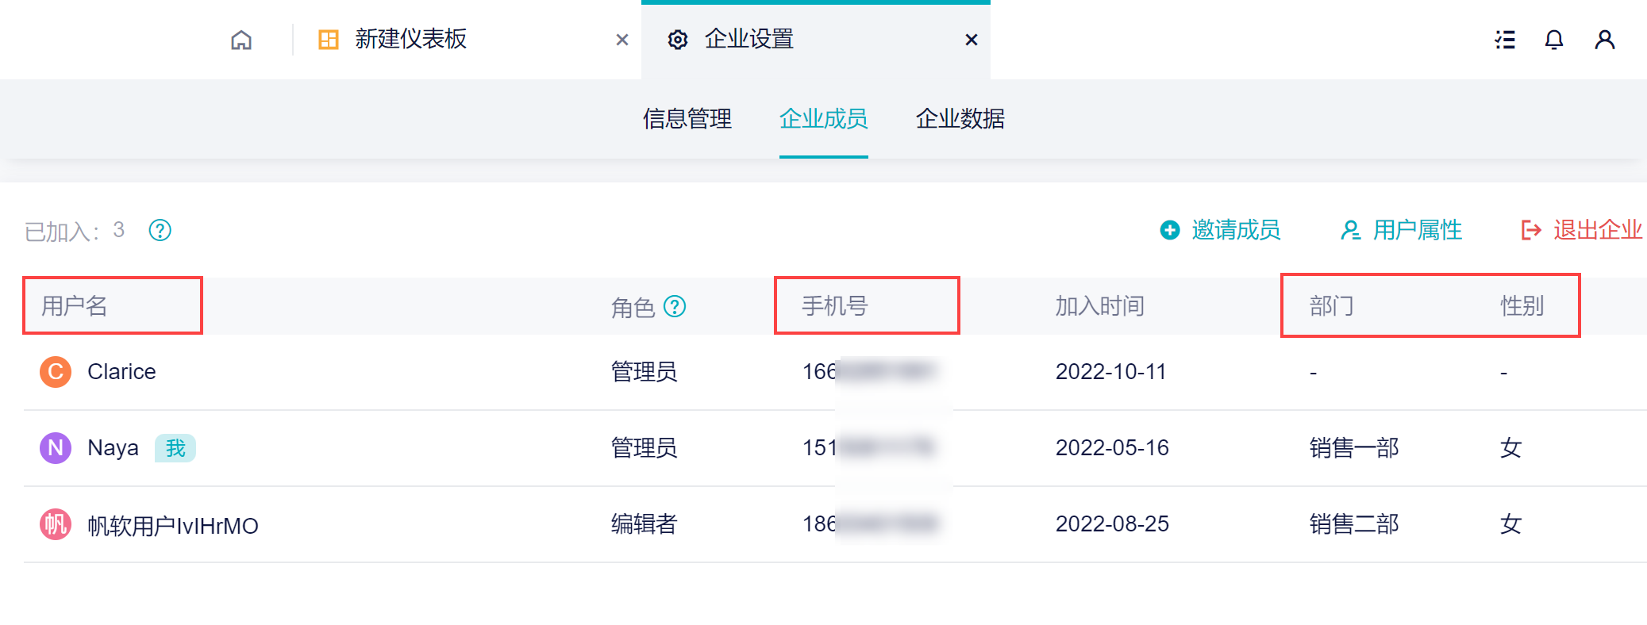Click Clarice's orange avatar icon

pyautogui.click(x=56, y=372)
